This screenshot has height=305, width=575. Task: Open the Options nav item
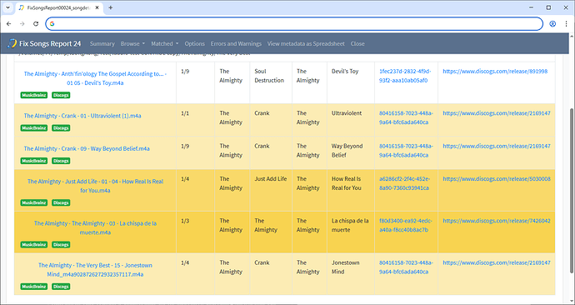(x=194, y=43)
